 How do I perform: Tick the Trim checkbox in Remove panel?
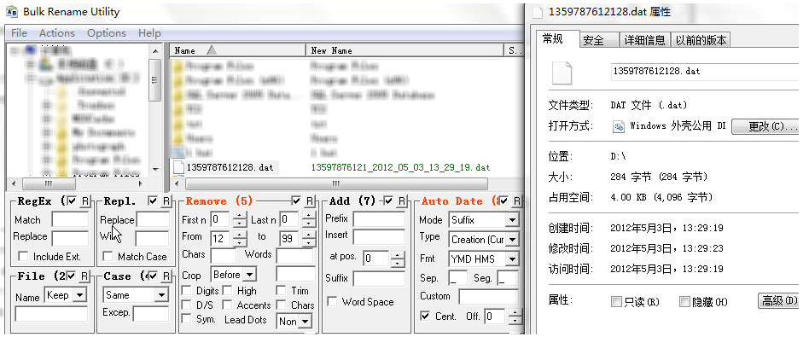pyautogui.click(x=282, y=291)
